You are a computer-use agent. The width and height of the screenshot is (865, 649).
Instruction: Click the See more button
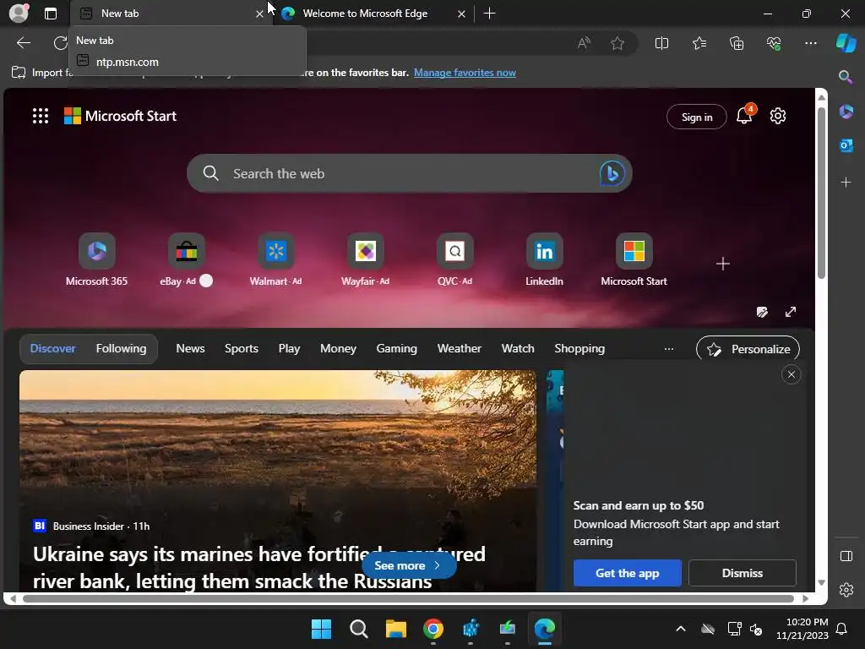[409, 565]
